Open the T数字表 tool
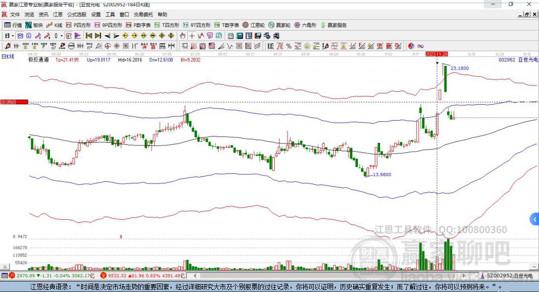Screen dimensions: 539x292 coord(226,25)
